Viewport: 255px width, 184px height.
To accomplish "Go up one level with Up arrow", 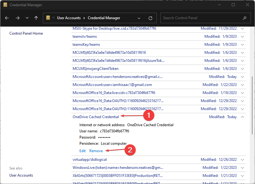I will [36, 18].
